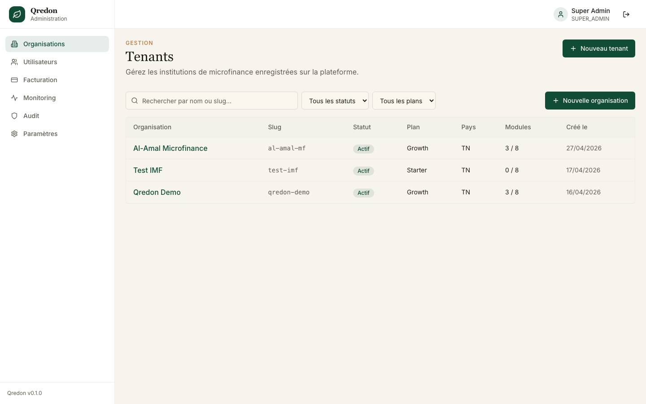
Task: Click the Tenants page heading
Action: (x=149, y=57)
